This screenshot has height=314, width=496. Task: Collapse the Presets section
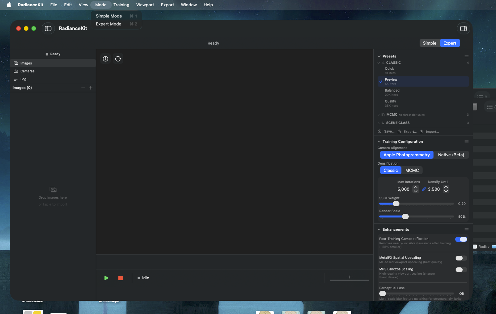[379, 56]
